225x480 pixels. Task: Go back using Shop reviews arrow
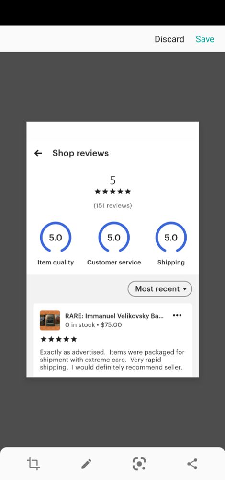click(x=38, y=153)
